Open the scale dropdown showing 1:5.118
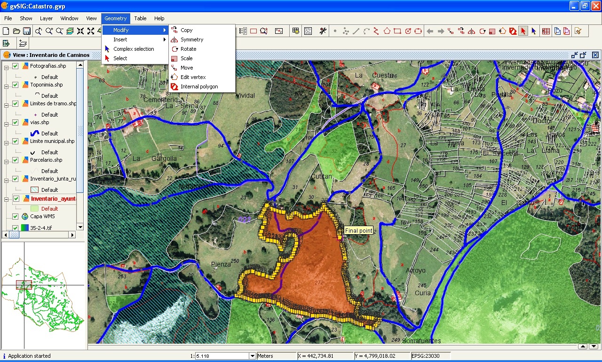The height and width of the screenshot is (362, 602). 252,356
